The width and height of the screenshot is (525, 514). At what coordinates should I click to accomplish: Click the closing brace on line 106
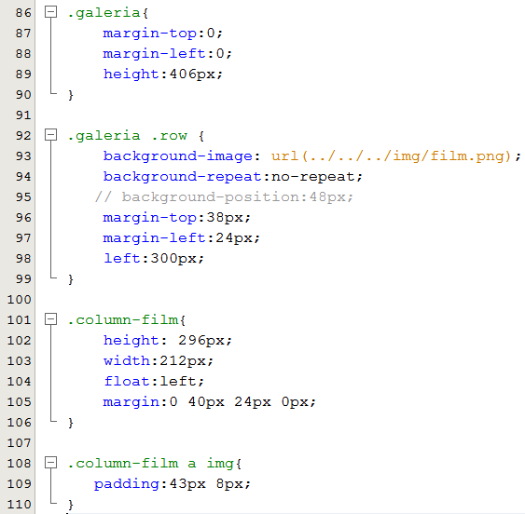pos(70,423)
